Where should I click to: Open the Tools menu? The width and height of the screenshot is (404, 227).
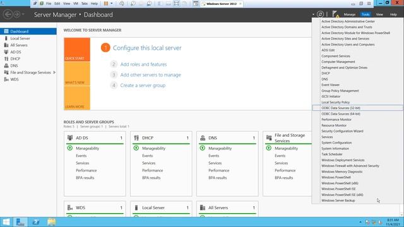tap(365, 15)
